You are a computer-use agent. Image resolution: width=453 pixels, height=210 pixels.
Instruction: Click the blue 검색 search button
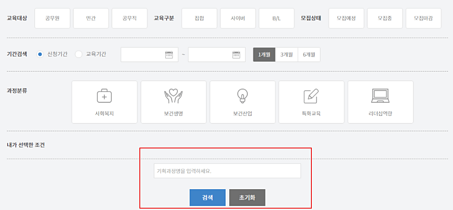click(207, 198)
